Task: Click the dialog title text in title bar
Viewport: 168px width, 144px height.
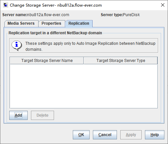Action: tap(56, 5)
